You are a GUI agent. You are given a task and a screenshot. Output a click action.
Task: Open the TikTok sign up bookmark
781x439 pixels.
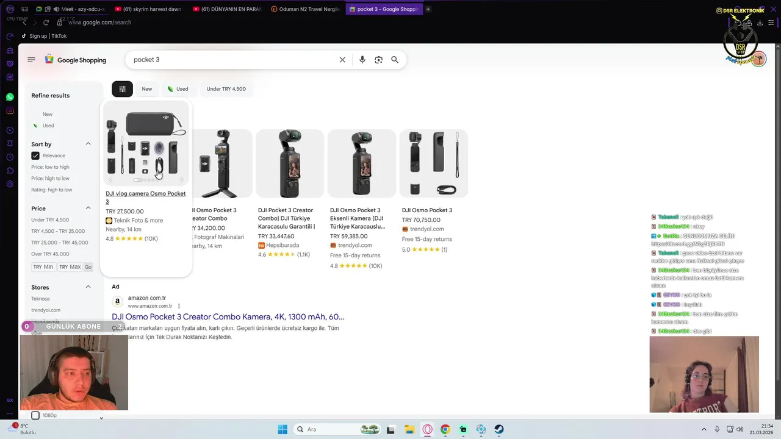(x=44, y=36)
